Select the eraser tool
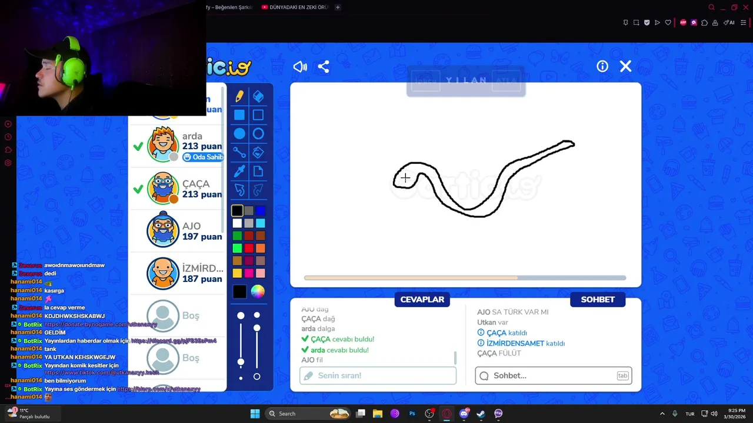Screen dimensions: 753x423 [258, 96]
